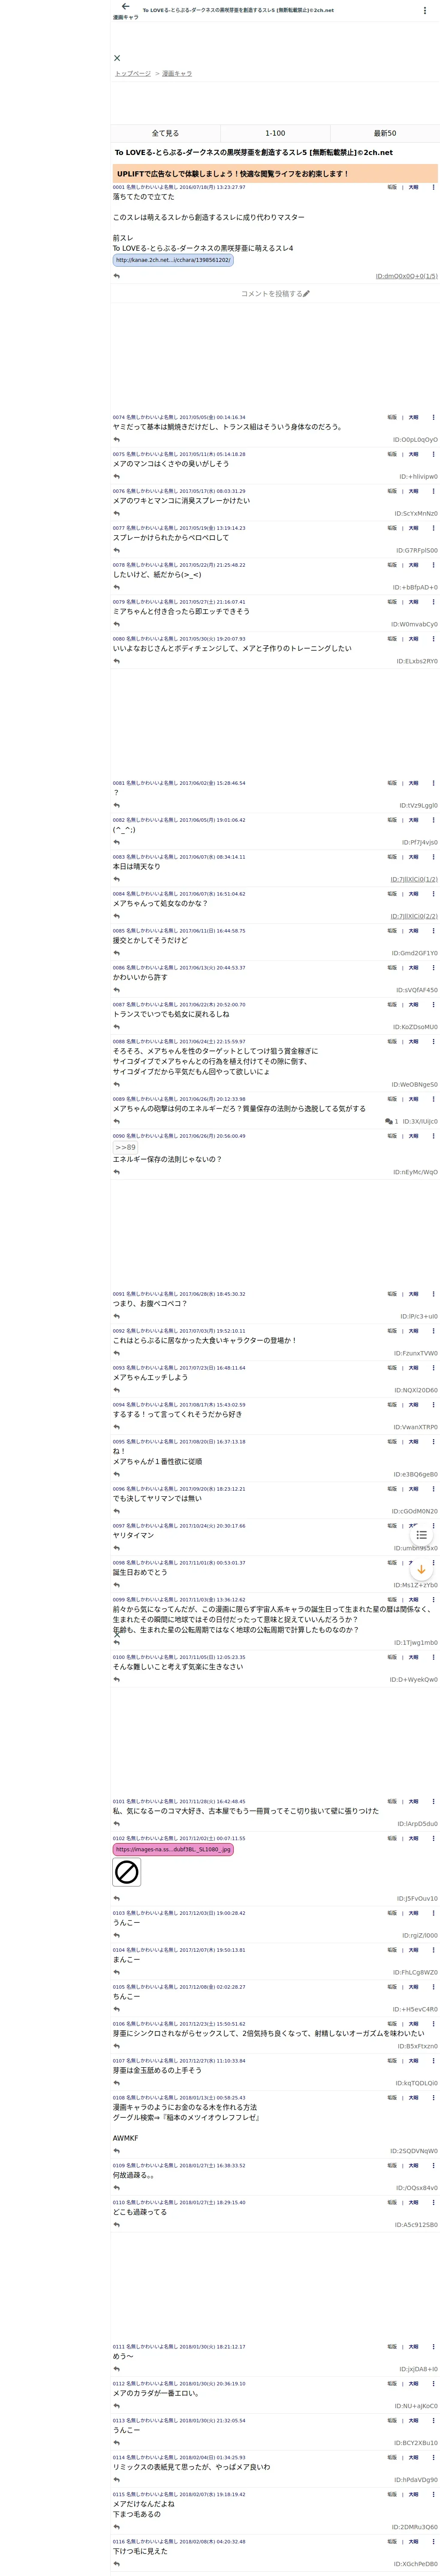The width and height of the screenshot is (440, 2576).
Task: Click the reply arrow under post 0102
Action: coord(117,1898)
